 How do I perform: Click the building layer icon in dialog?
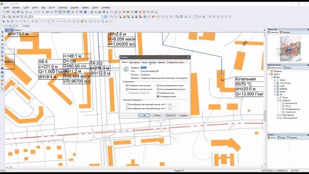126,69
